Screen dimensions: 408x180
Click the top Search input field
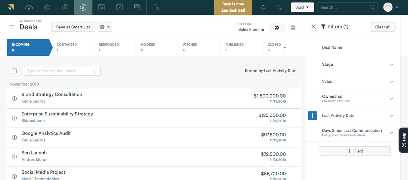click(347, 7)
